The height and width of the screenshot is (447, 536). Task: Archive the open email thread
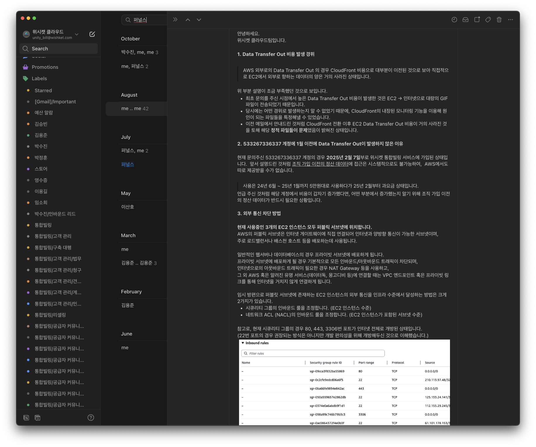tap(465, 20)
